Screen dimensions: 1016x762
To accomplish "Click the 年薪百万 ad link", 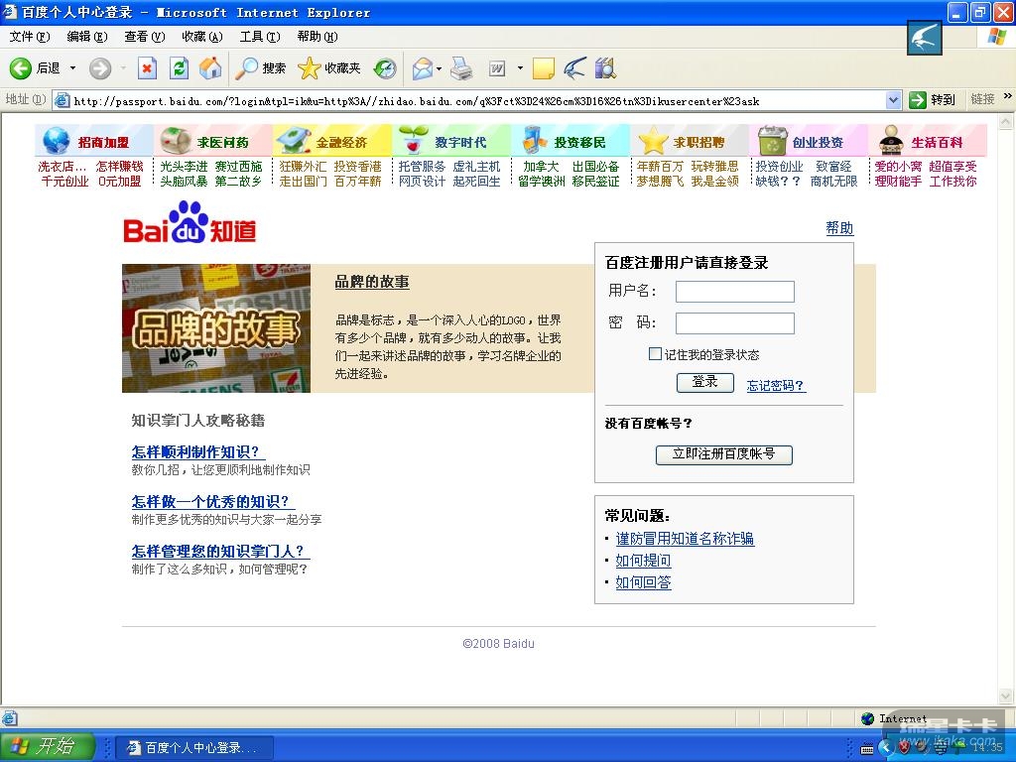I will [660, 167].
